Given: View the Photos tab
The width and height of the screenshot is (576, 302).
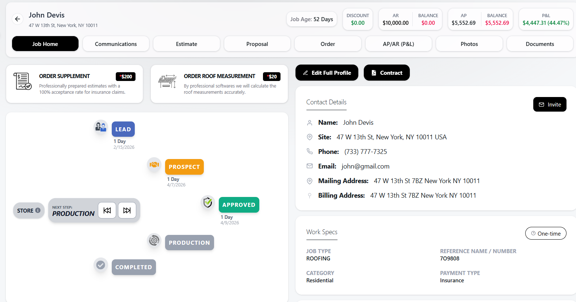Looking at the screenshot, I should click(469, 44).
